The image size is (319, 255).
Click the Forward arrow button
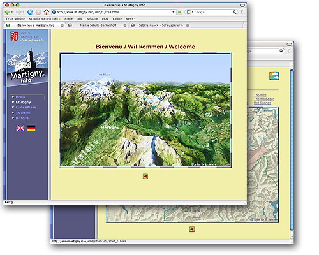(x=19, y=12)
